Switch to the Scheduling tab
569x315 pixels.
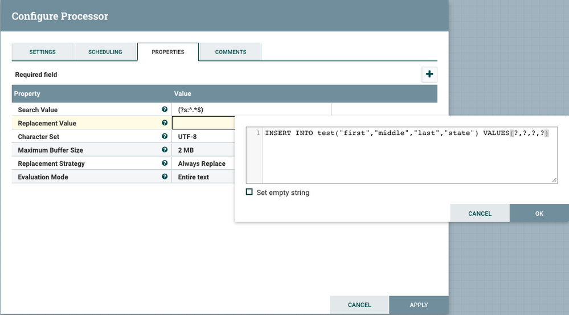(105, 52)
